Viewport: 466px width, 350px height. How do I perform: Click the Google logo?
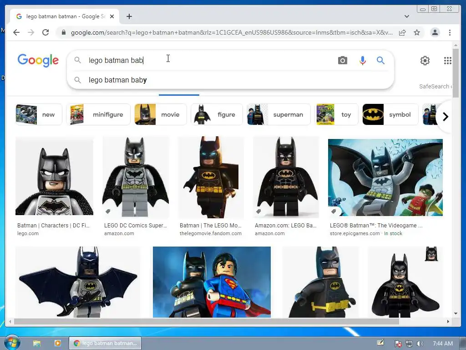38,61
